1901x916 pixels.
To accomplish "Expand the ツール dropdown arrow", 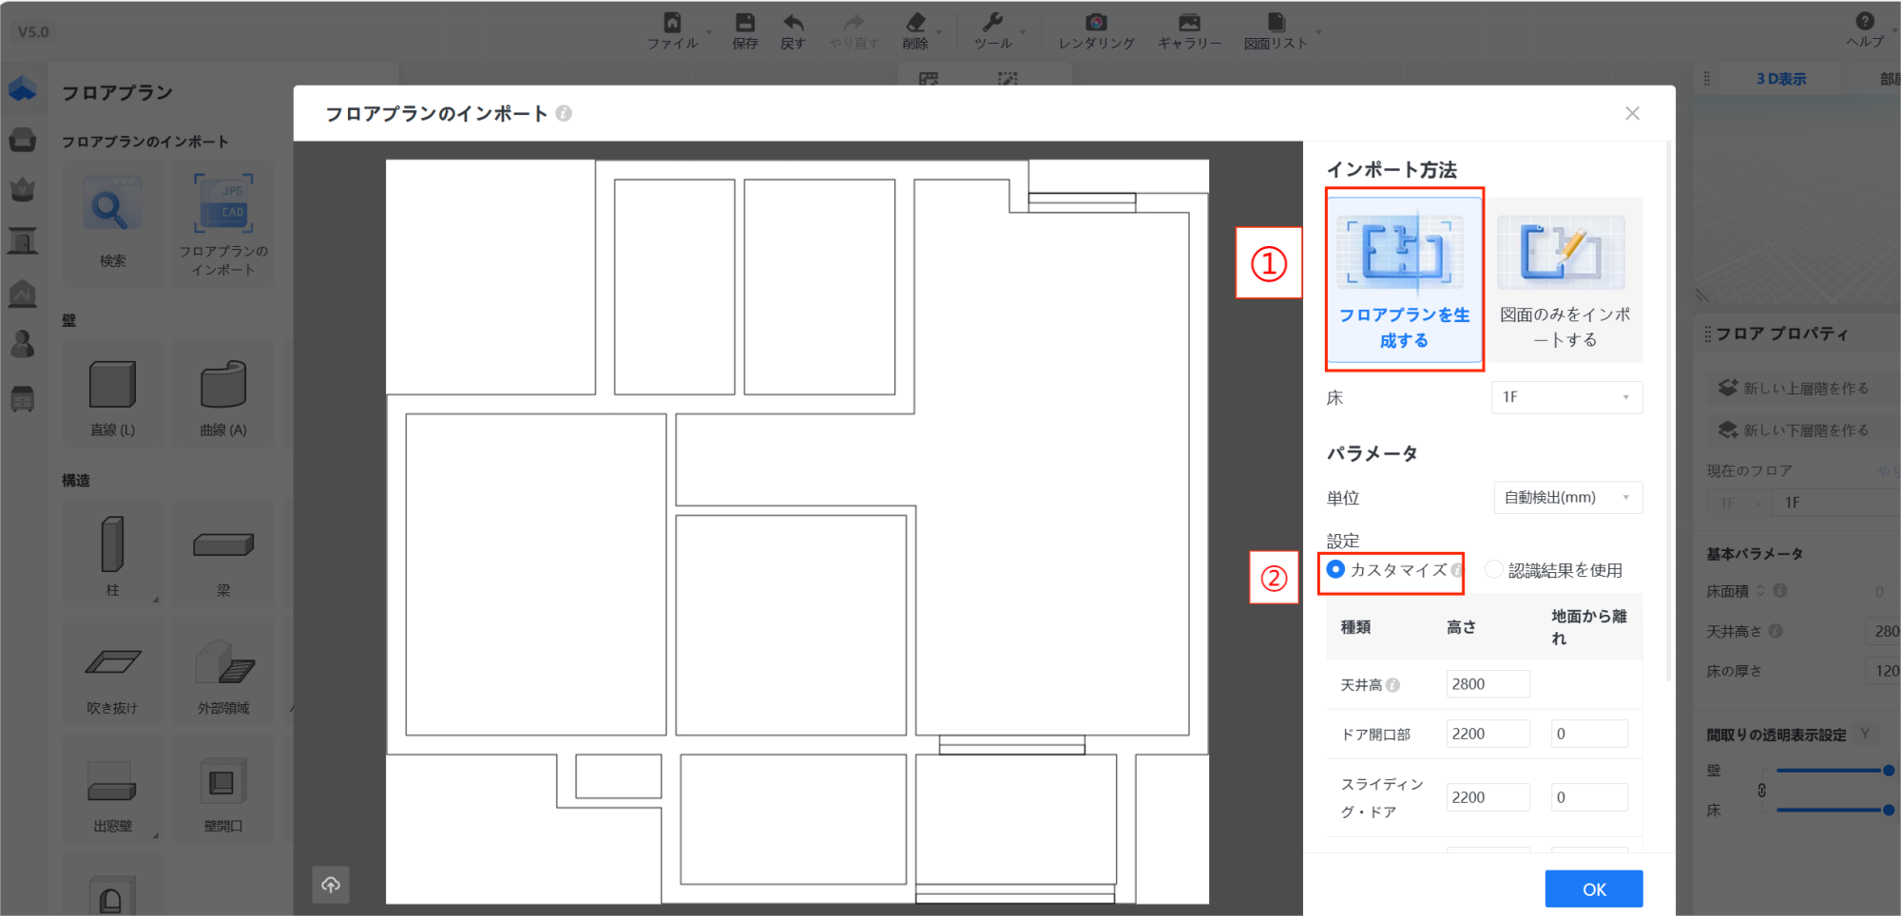I will coord(1023,31).
